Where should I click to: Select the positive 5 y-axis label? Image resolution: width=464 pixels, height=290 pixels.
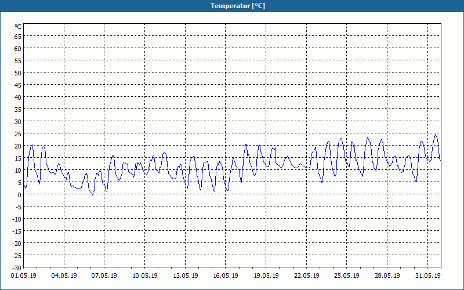(20, 183)
